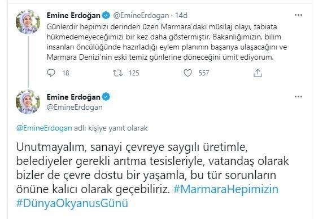Click Emine Erdoğan display name on top tweet
This screenshot has width=314, height=219.
[x=73, y=15]
